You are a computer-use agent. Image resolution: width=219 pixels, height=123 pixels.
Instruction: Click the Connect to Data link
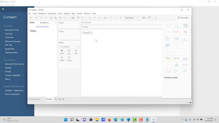pyautogui.click(x=42, y=27)
